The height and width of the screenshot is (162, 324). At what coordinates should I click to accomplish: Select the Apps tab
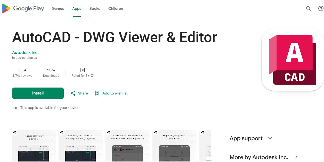[77, 8]
